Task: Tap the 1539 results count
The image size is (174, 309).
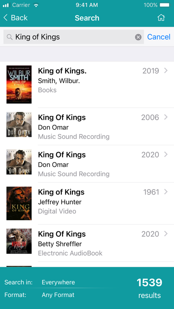Action: 150,288
